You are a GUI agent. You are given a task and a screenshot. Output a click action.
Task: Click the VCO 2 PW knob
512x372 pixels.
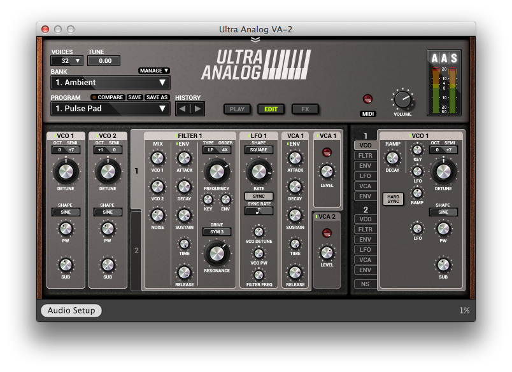pos(108,228)
